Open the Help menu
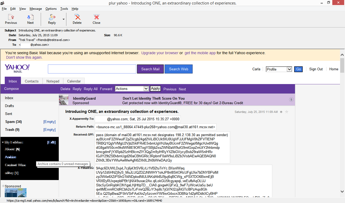 75,9
